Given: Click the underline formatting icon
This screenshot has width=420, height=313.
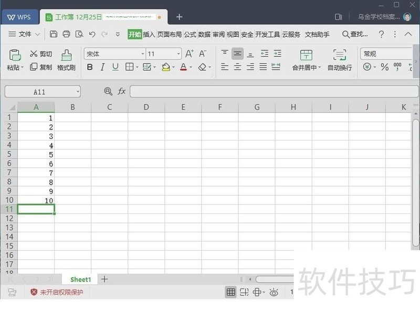Looking at the screenshot, I should 115,67.
